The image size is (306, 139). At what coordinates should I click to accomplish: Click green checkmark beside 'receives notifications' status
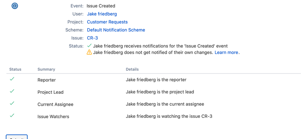(x=89, y=46)
